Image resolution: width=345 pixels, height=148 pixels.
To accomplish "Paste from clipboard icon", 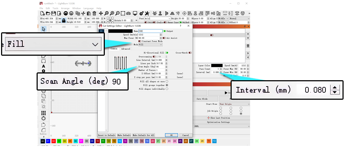I will point(89,13).
